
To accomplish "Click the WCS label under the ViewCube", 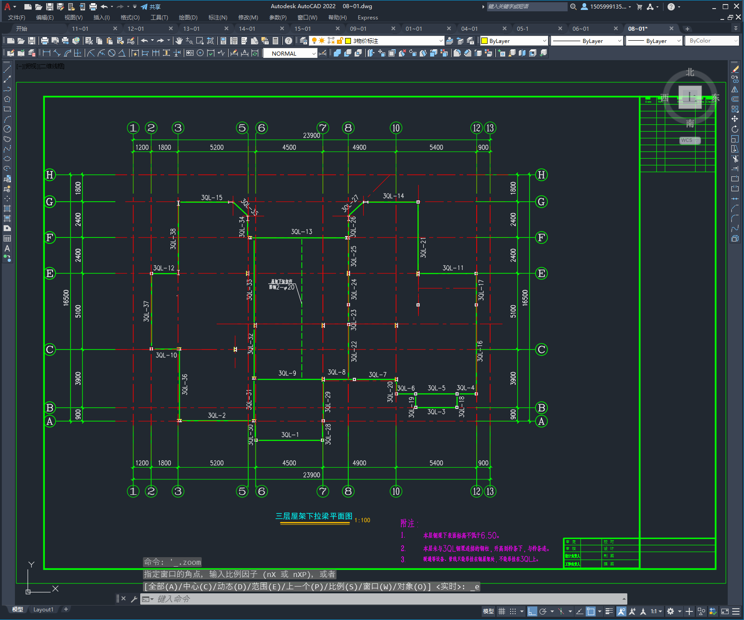I will point(690,140).
